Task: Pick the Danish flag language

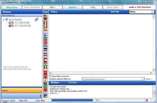Action: (45, 42)
